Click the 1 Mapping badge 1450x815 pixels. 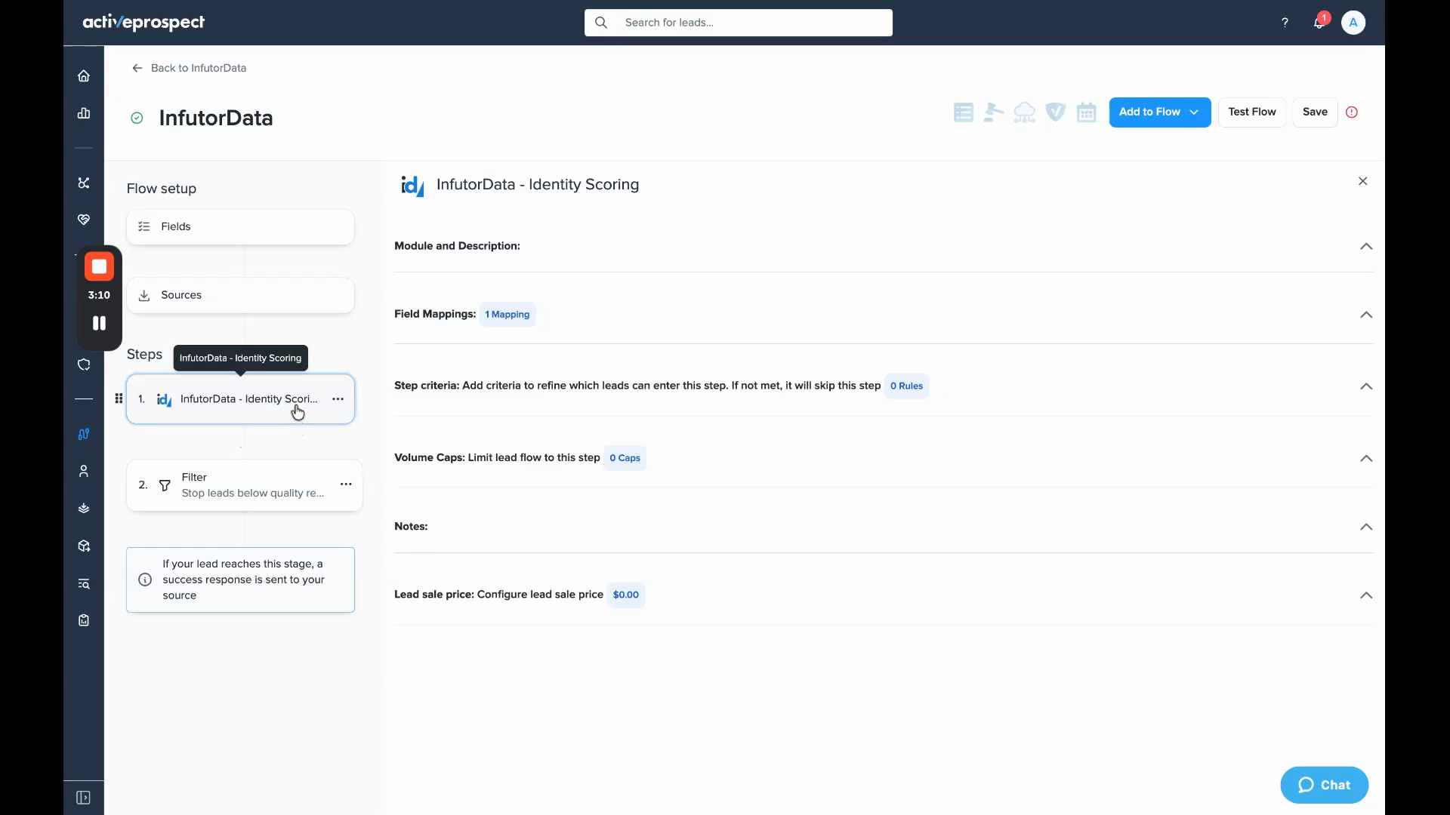tap(507, 314)
